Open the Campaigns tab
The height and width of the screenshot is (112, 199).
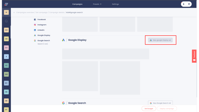77,4
